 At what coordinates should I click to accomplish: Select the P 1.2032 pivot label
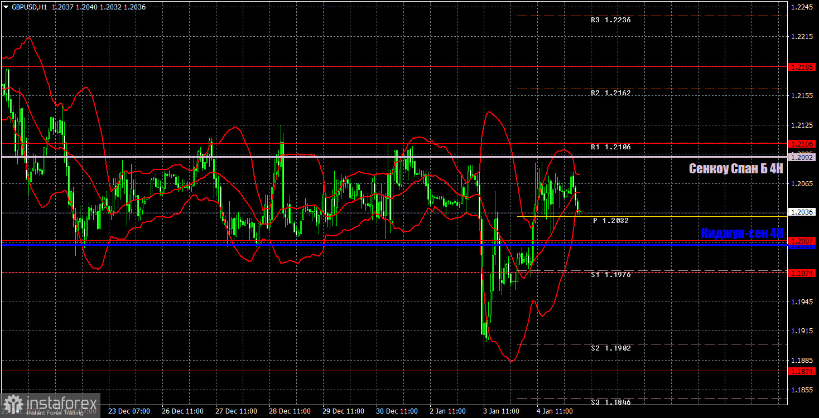[611, 221]
